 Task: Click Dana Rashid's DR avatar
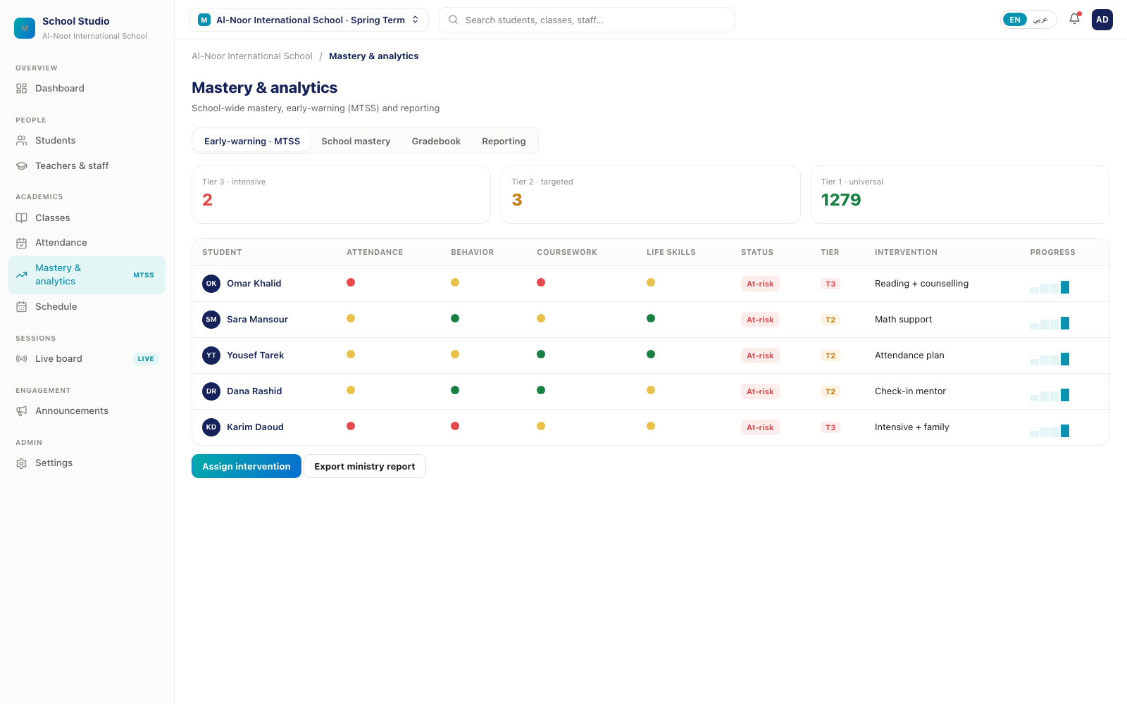point(211,391)
